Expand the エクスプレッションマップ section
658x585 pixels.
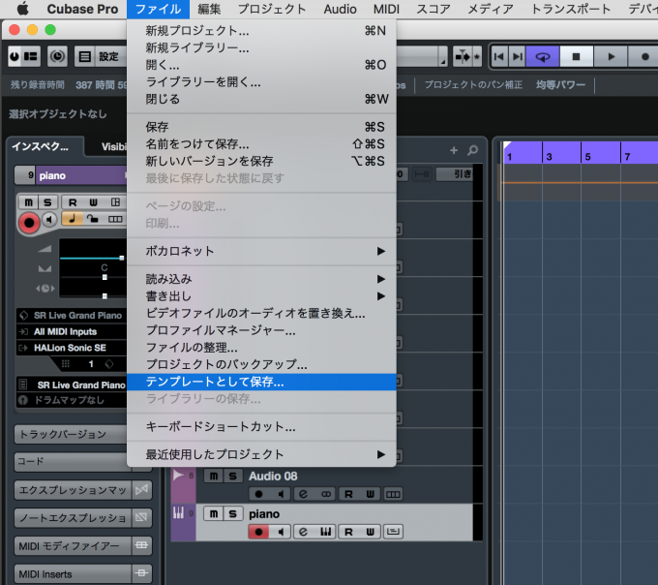pyautogui.click(x=73, y=490)
